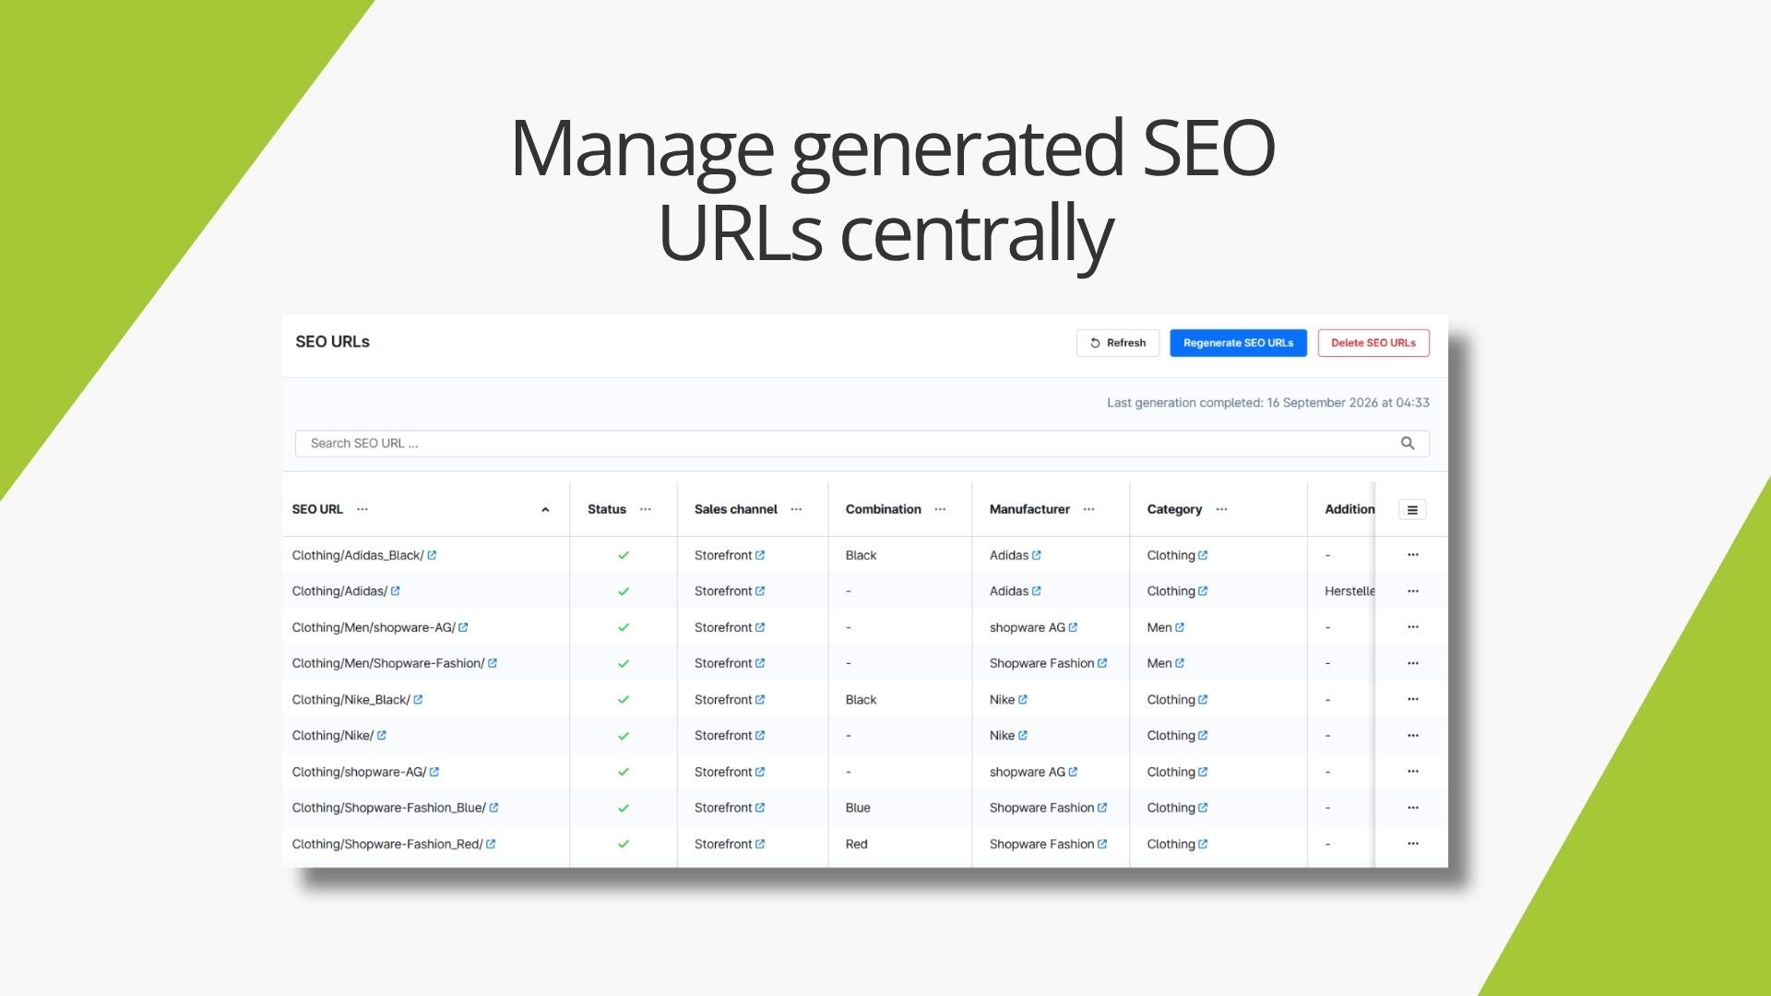This screenshot has width=1771, height=996.
Task: Open Manufacturer column options menu
Action: click(1088, 509)
